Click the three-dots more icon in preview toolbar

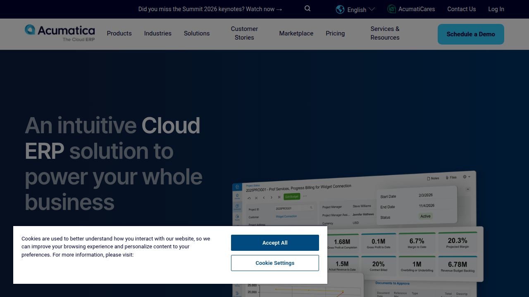305,196
